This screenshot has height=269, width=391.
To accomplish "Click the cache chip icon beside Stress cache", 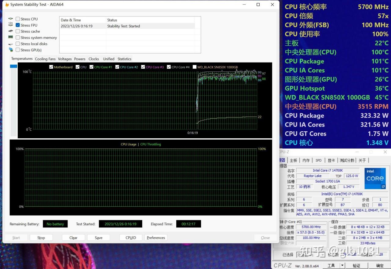I will (x=11, y=31).
